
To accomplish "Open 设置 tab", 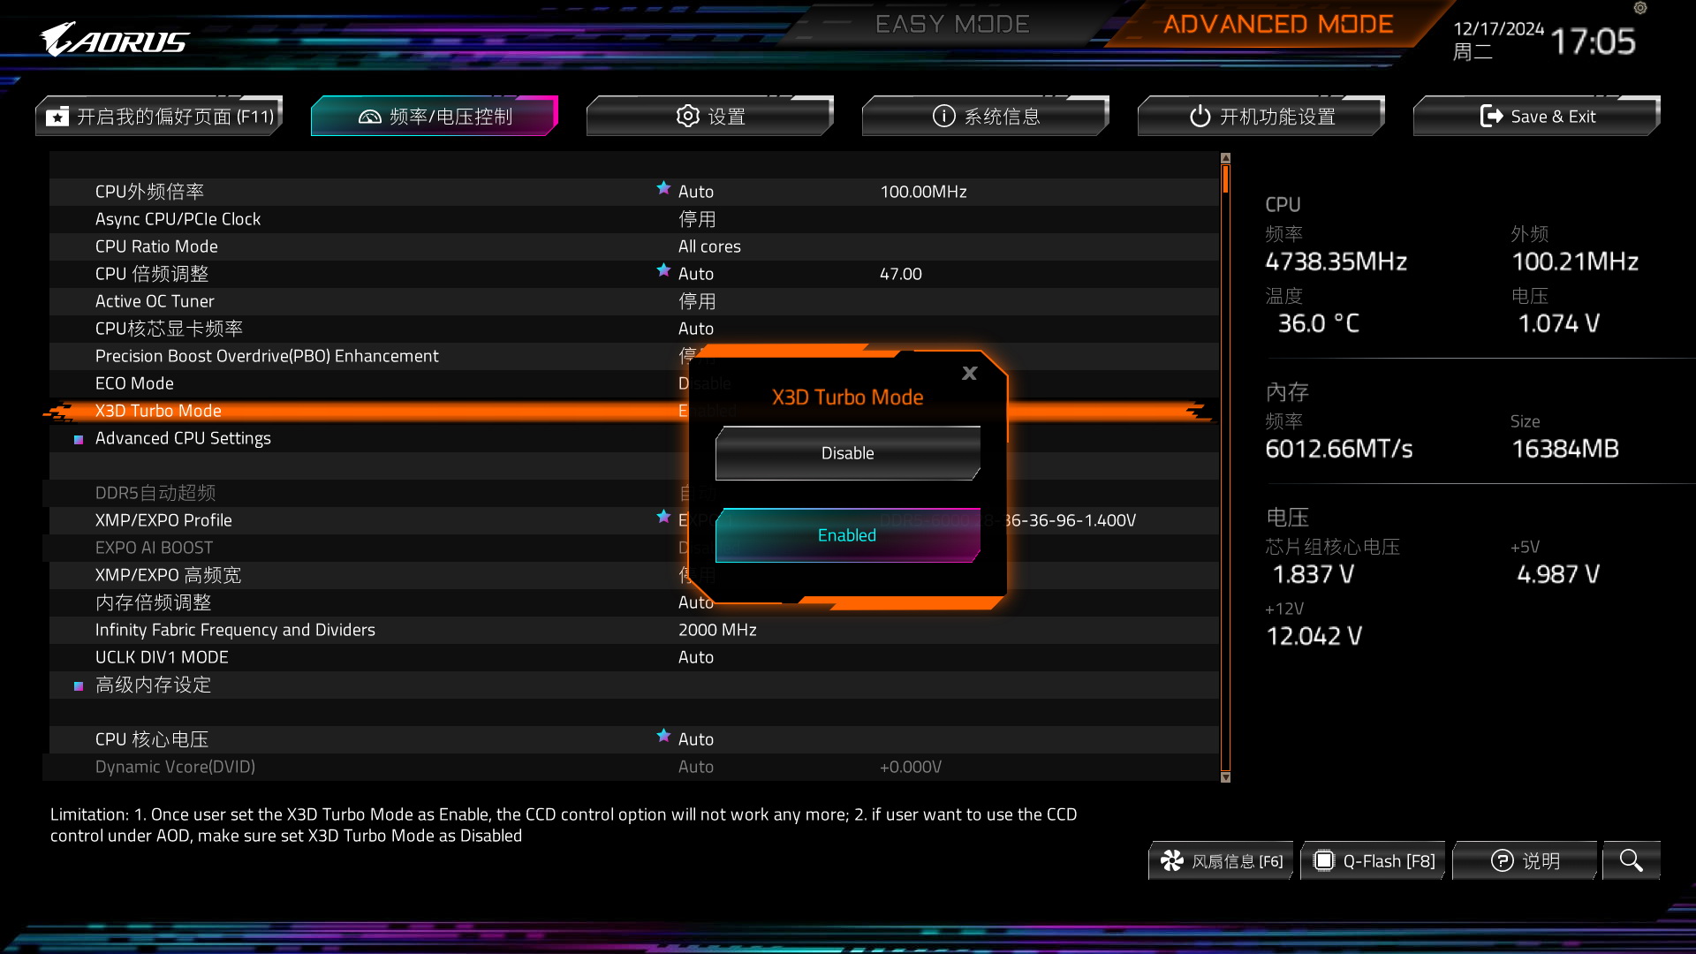I will [x=710, y=116].
